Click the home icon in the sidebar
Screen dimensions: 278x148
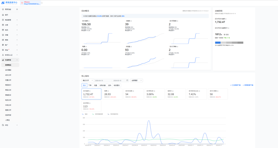coord(3,15)
